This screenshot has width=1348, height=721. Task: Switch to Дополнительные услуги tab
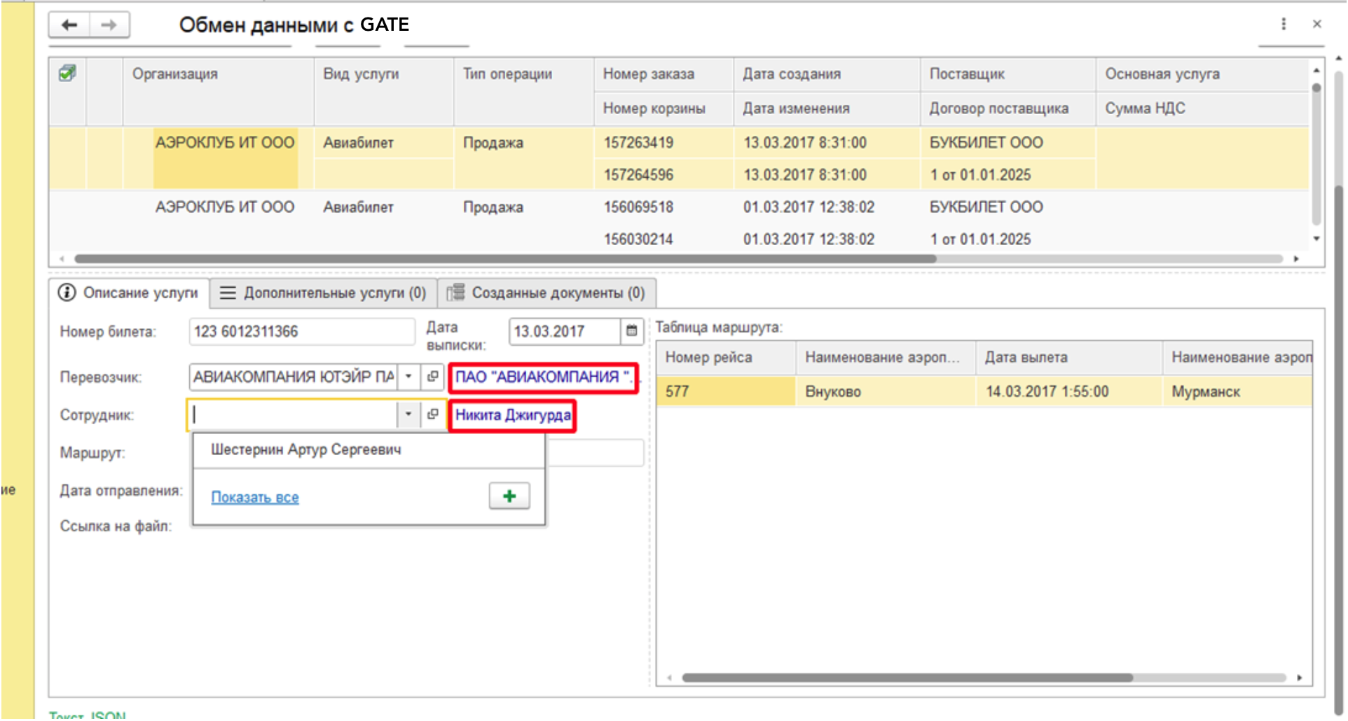point(323,293)
